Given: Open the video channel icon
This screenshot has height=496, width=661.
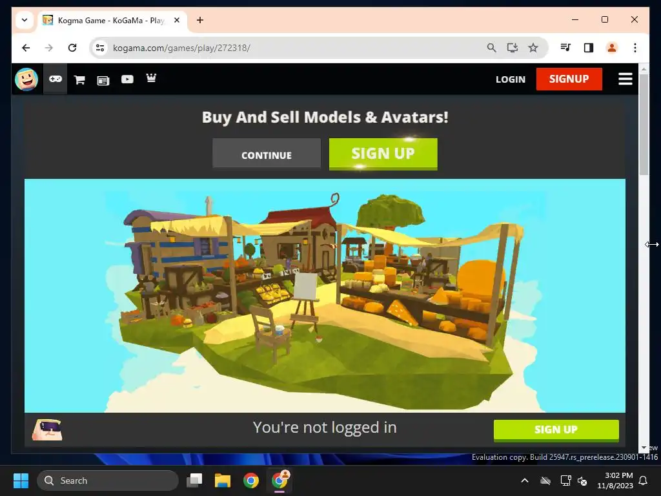Looking at the screenshot, I should 127,79.
